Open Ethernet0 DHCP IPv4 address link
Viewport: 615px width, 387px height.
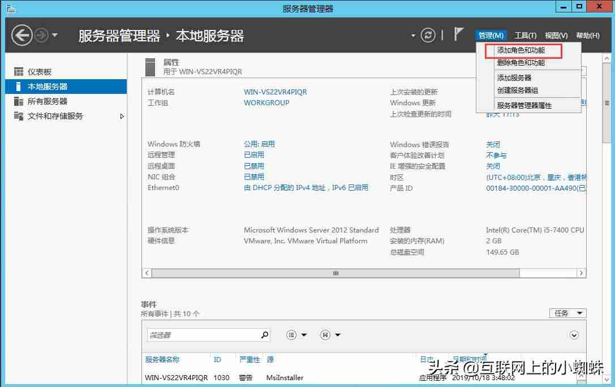pyautogui.click(x=306, y=188)
